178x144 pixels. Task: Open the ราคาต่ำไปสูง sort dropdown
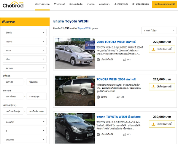159,30
